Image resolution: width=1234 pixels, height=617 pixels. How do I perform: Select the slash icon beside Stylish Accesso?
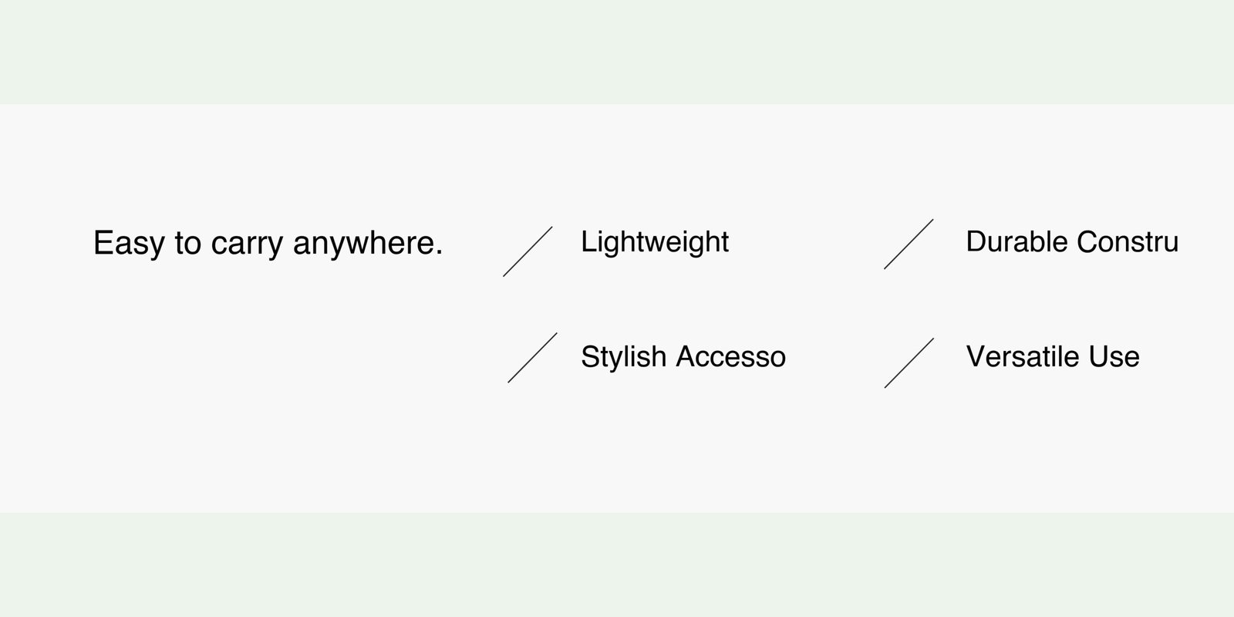coord(532,358)
